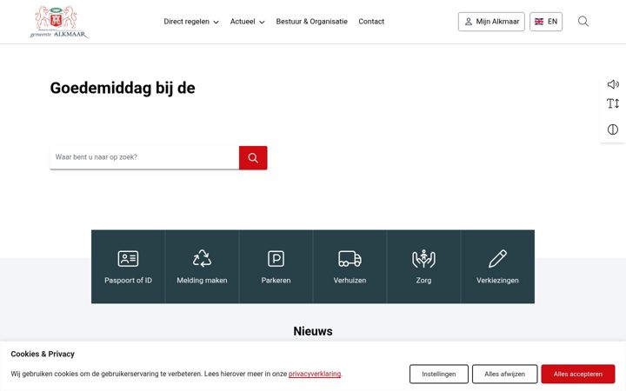Click the 'Goedemiddag bij de' heading
The image size is (626, 391).
click(123, 88)
